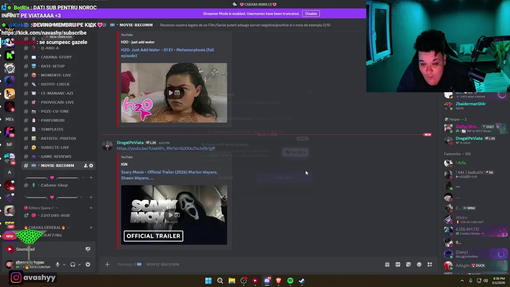Open the H2O Just Add Water episode link
Screen dimensions: 510x287
pyautogui.click(x=167, y=53)
